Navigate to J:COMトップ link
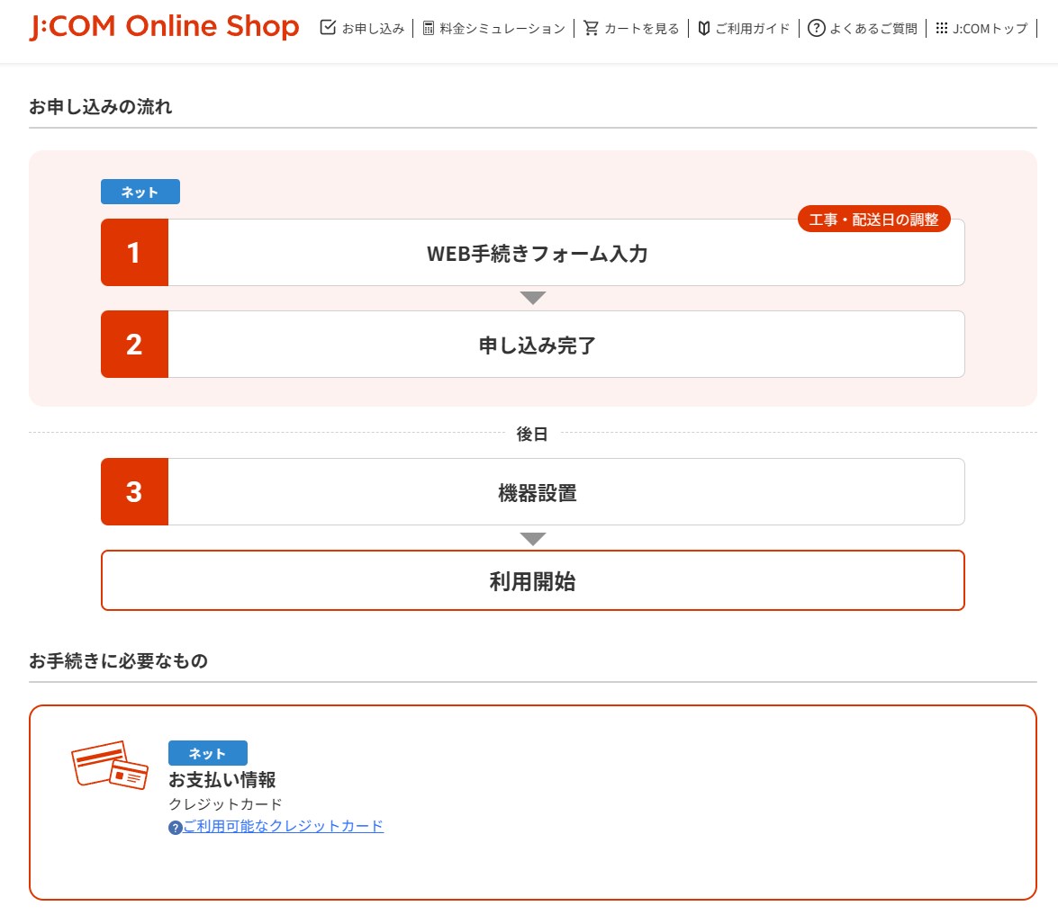The width and height of the screenshot is (1058, 915). [x=990, y=29]
